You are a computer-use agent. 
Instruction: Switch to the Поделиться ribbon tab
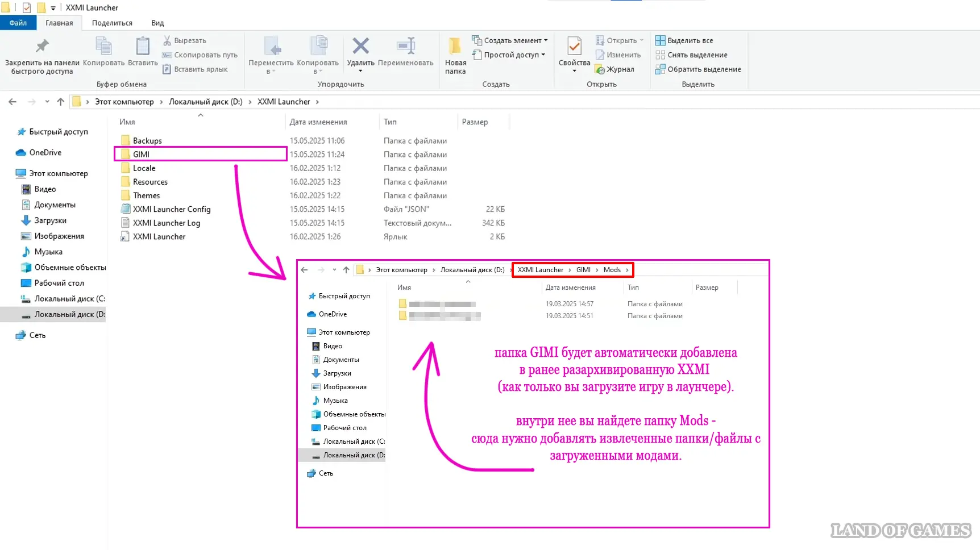pyautogui.click(x=112, y=23)
